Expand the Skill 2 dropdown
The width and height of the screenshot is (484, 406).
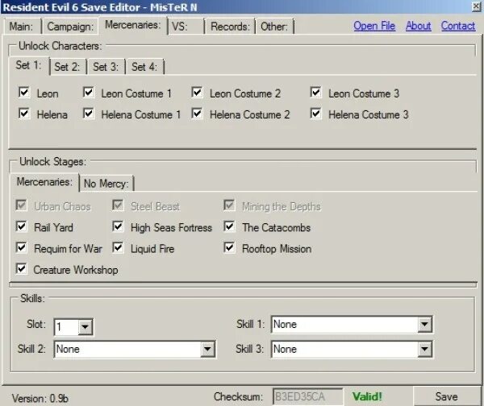click(x=207, y=350)
